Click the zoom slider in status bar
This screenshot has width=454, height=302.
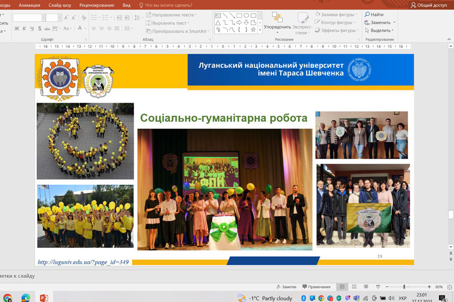tap(405, 287)
